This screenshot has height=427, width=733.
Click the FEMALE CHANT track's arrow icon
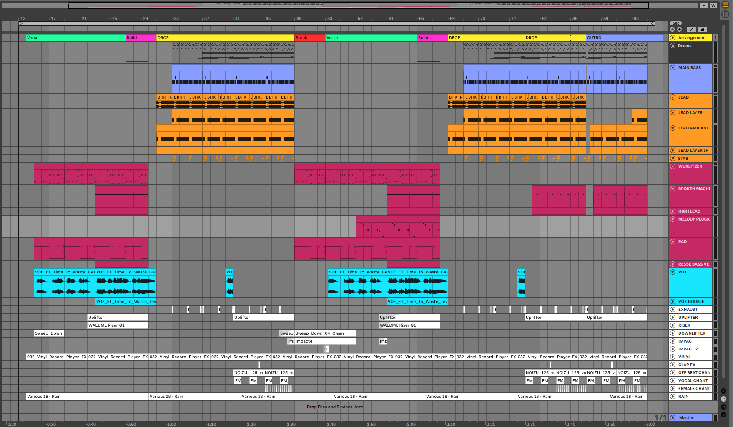(673, 389)
